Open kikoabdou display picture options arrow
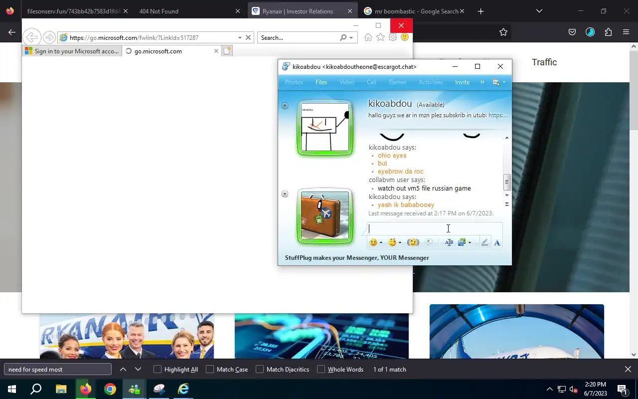 coord(285,105)
